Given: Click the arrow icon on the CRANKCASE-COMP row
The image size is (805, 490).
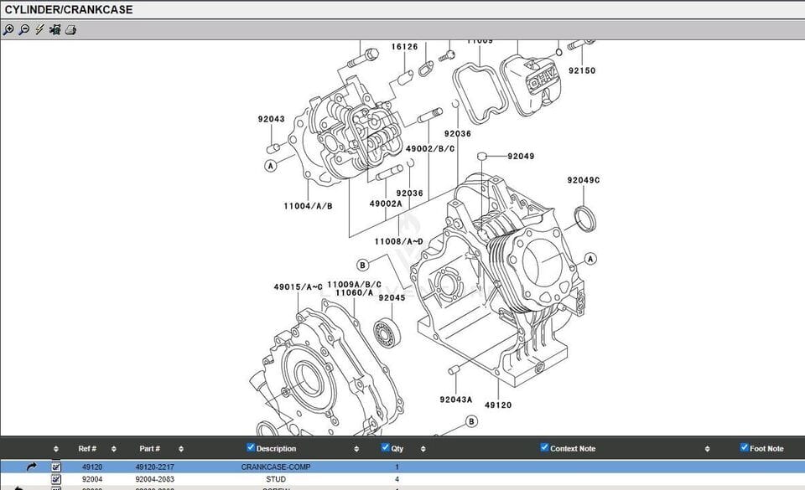Looking at the screenshot, I should pos(31,467).
